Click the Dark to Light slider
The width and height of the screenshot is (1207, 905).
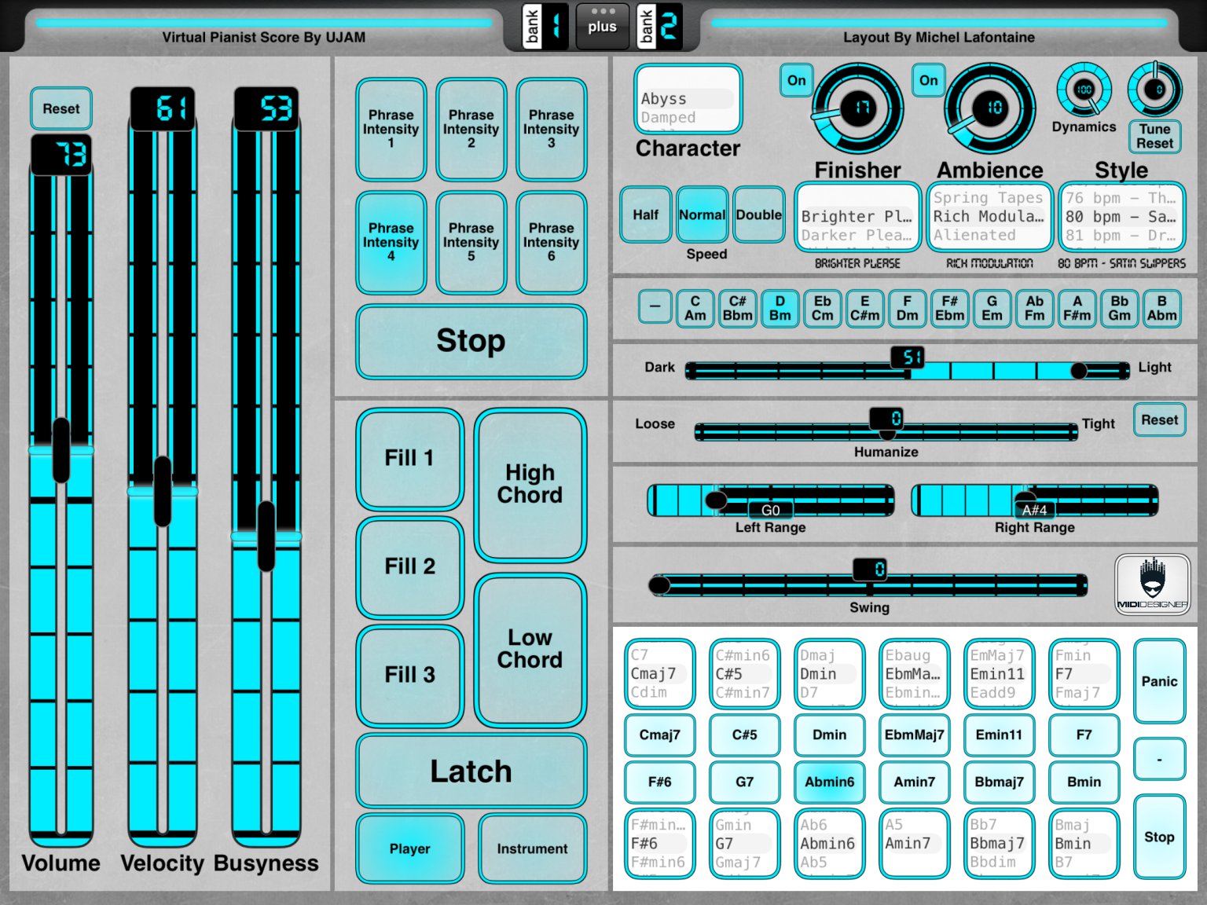907,371
